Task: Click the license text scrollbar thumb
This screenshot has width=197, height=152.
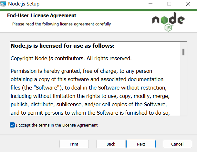Action: tap(183, 52)
